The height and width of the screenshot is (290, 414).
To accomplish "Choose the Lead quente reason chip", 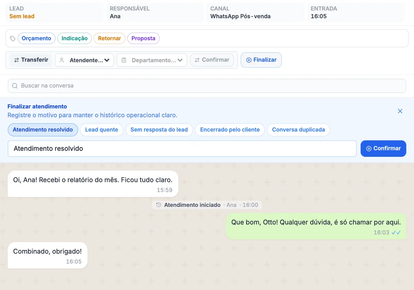I will (x=101, y=130).
